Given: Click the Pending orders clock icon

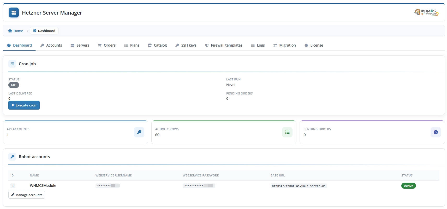Looking at the screenshot, I should click(x=436, y=132).
